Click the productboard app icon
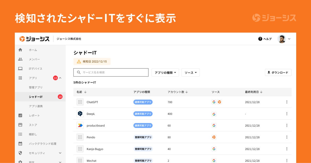 pyautogui.click(x=80, y=125)
